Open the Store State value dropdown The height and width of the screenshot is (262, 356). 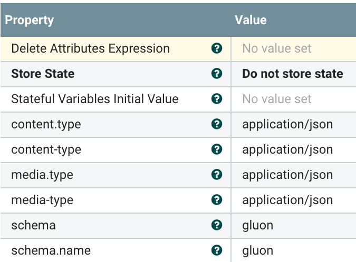(293, 74)
